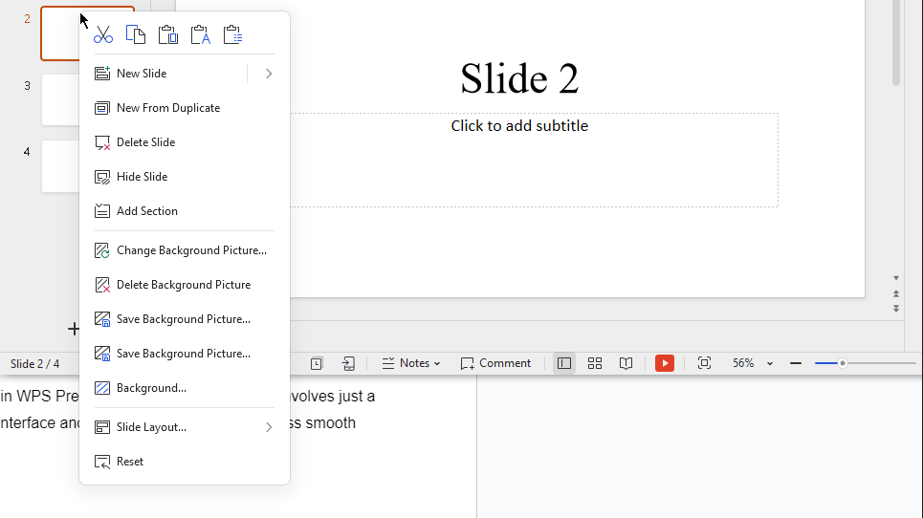Click the Copy icon in context menu

(136, 35)
